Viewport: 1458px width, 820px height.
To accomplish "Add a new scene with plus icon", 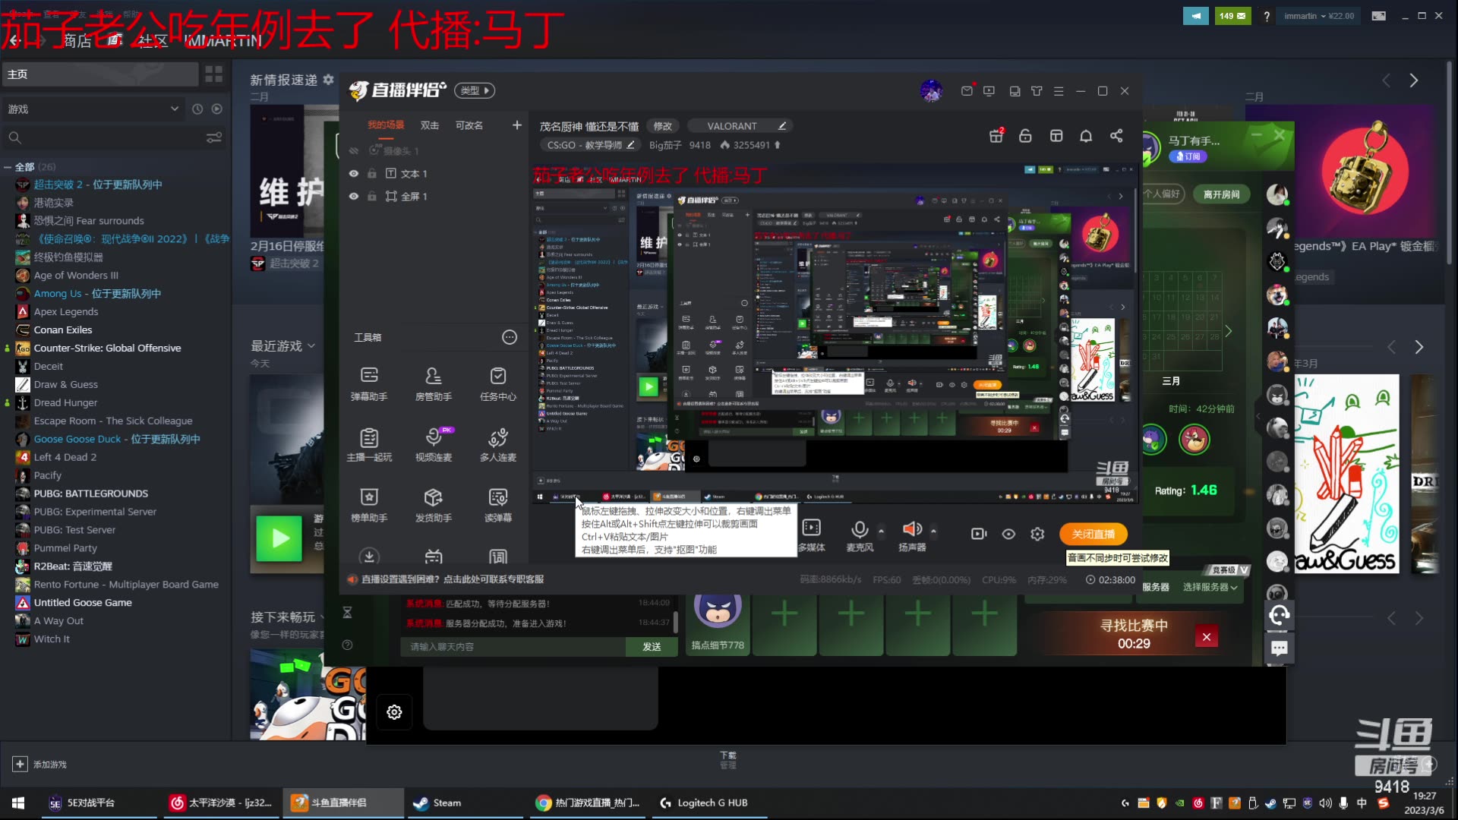I will (517, 125).
